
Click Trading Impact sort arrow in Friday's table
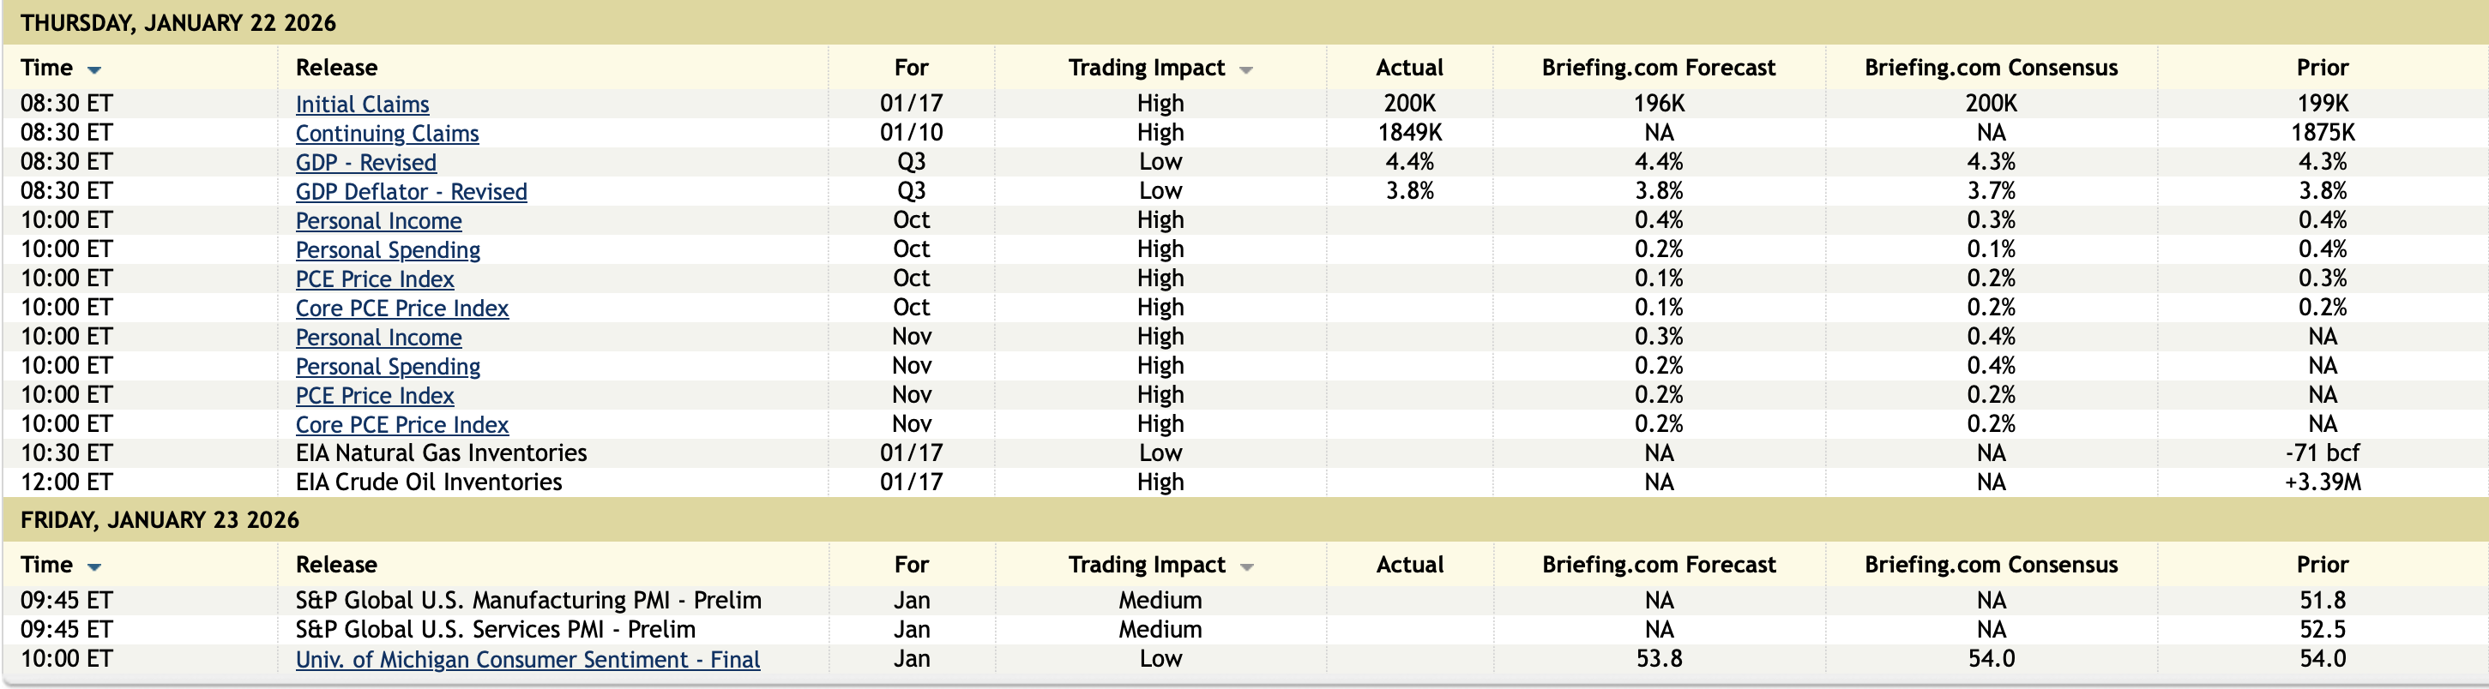[1246, 567]
